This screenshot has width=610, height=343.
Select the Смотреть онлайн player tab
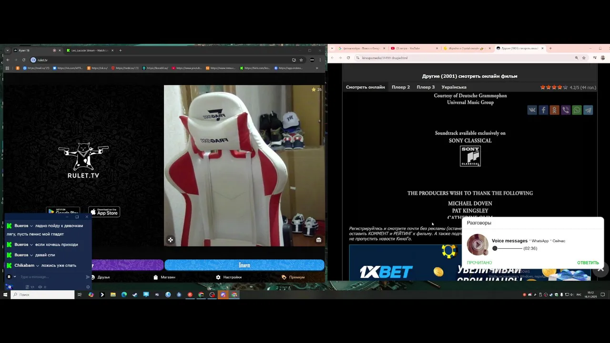pyautogui.click(x=365, y=87)
